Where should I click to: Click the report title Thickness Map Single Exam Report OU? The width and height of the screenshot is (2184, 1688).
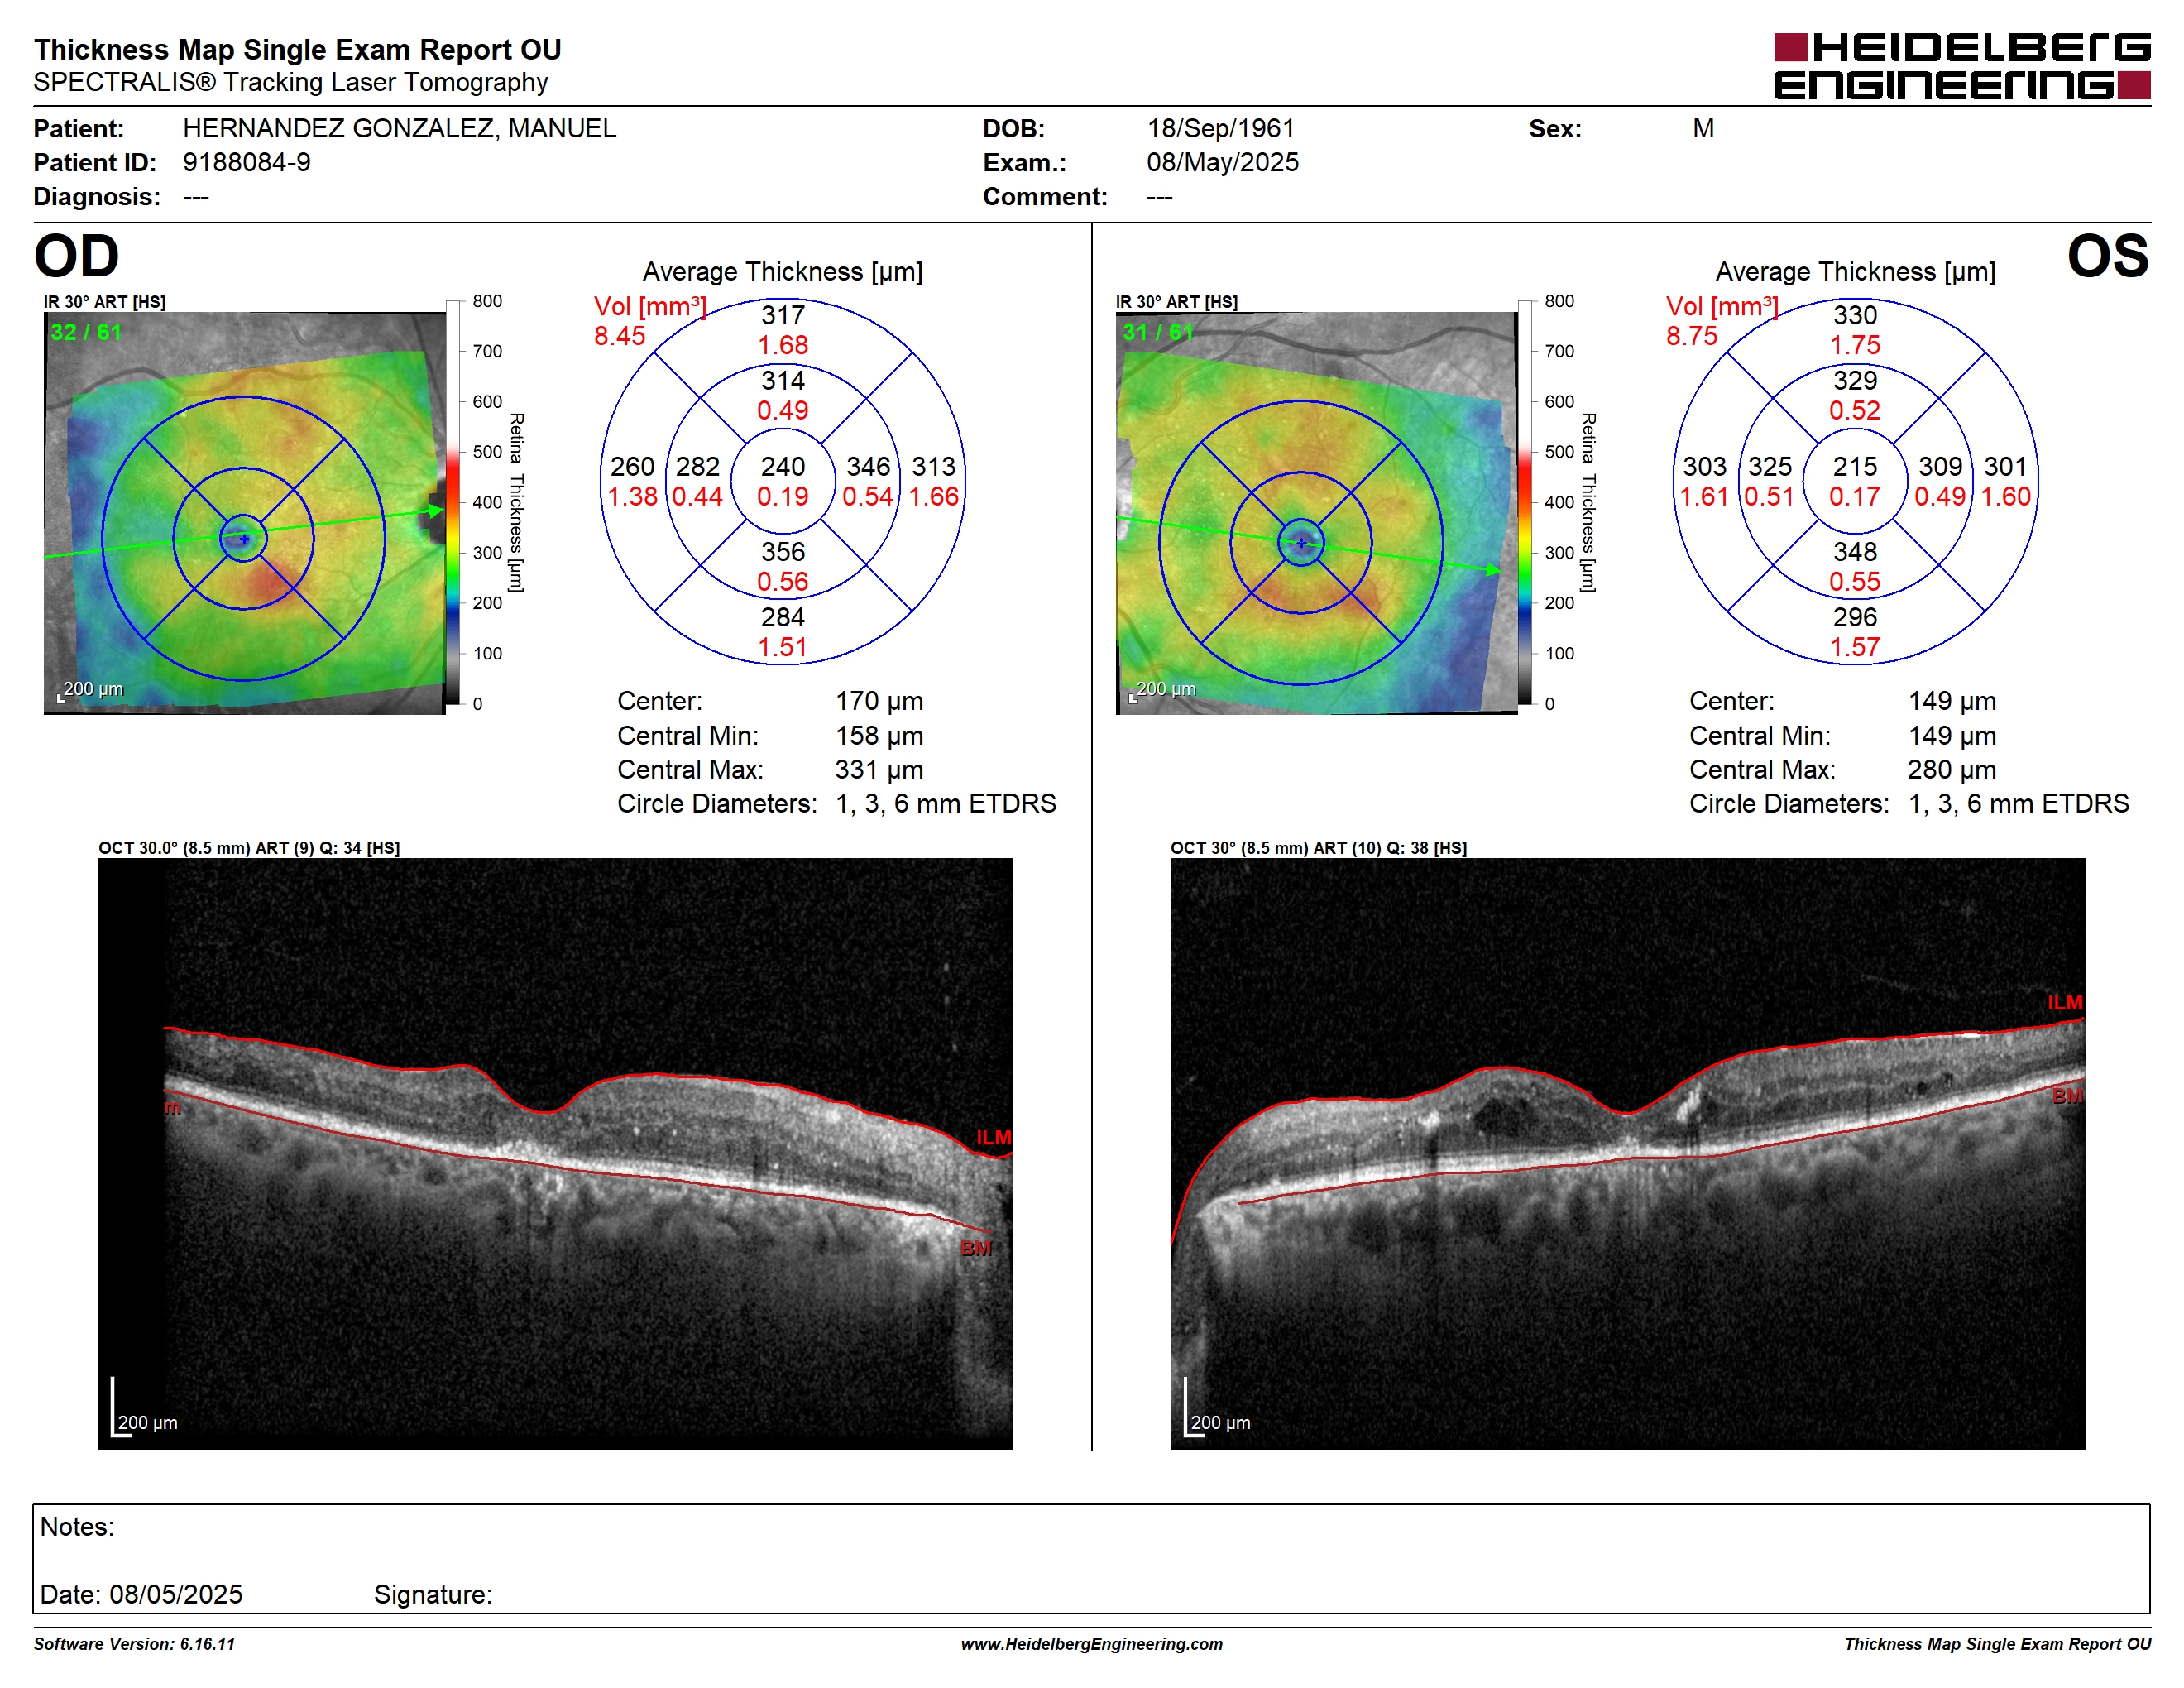(297, 50)
